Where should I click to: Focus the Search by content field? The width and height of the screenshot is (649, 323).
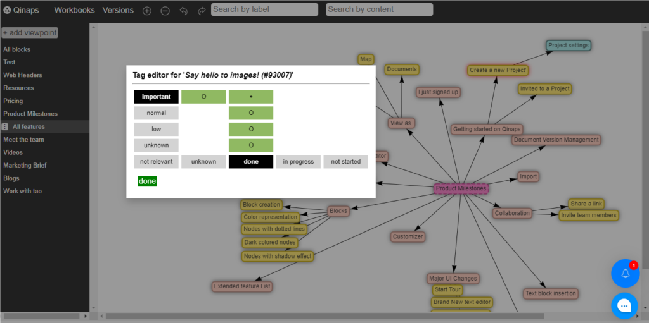click(x=379, y=9)
